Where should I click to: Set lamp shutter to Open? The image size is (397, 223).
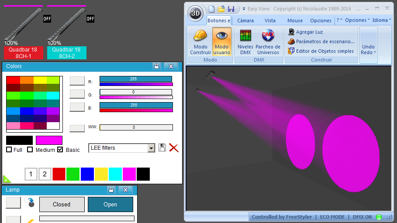tap(110, 204)
